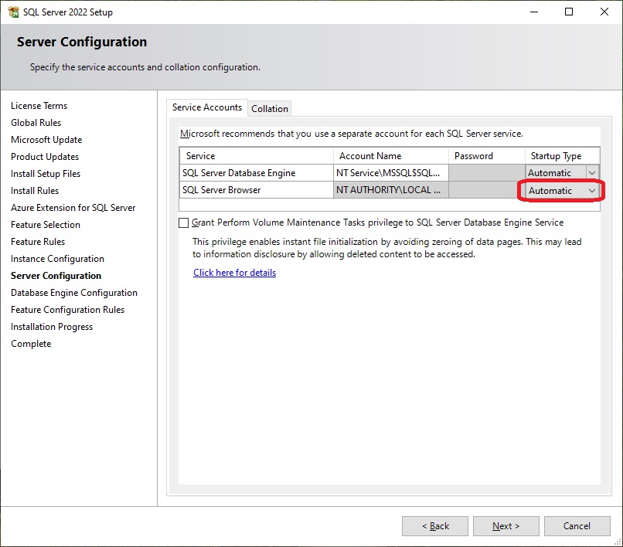This screenshot has height=547, width=623.
Task: Open the 'Click here for details' link
Action: (x=234, y=273)
